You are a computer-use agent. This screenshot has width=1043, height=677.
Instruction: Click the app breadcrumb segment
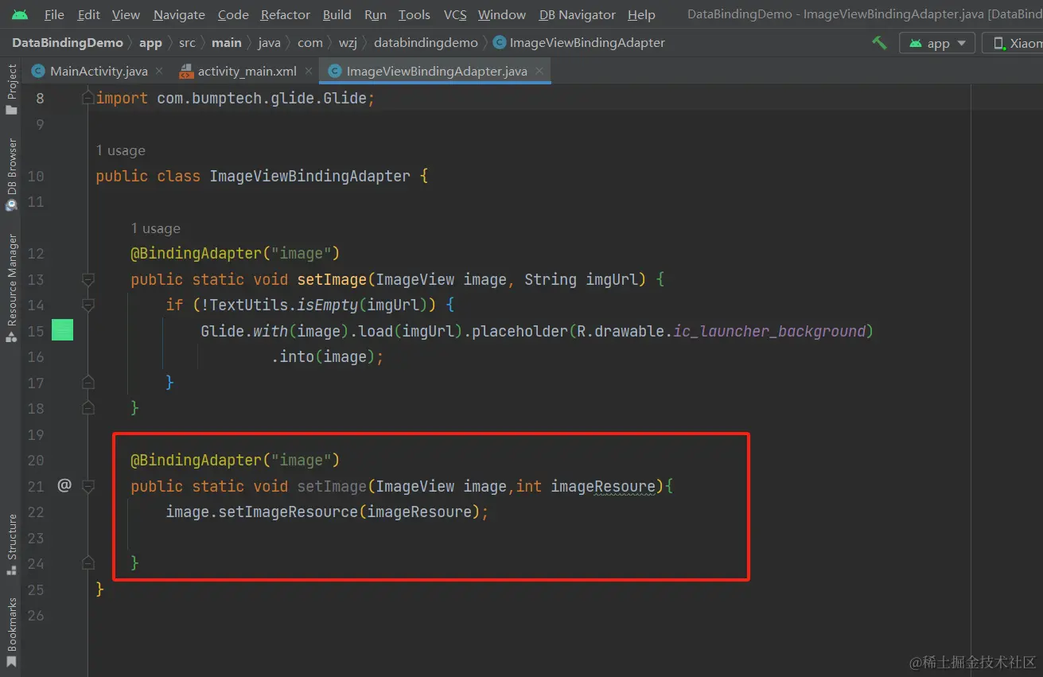pyautogui.click(x=150, y=43)
